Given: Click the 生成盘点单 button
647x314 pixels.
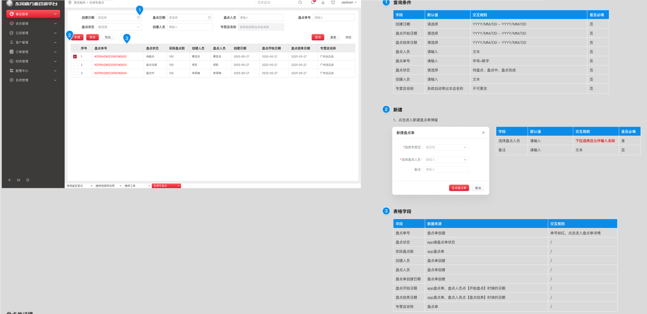Looking at the screenshot, I should coord(458,188).
